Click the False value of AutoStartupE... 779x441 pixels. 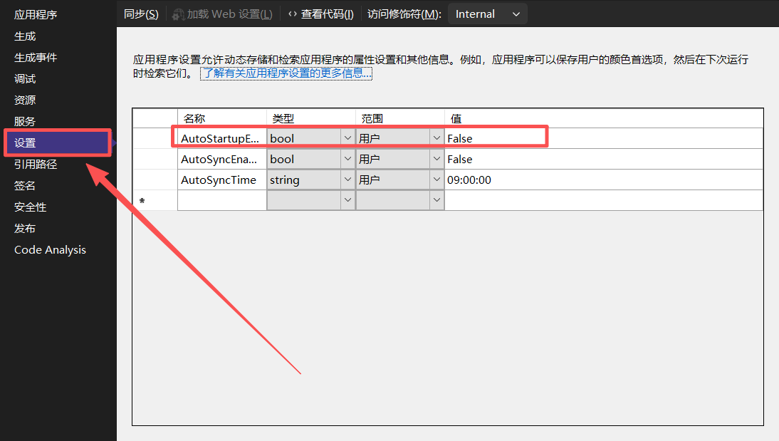(x=604, y=139)
